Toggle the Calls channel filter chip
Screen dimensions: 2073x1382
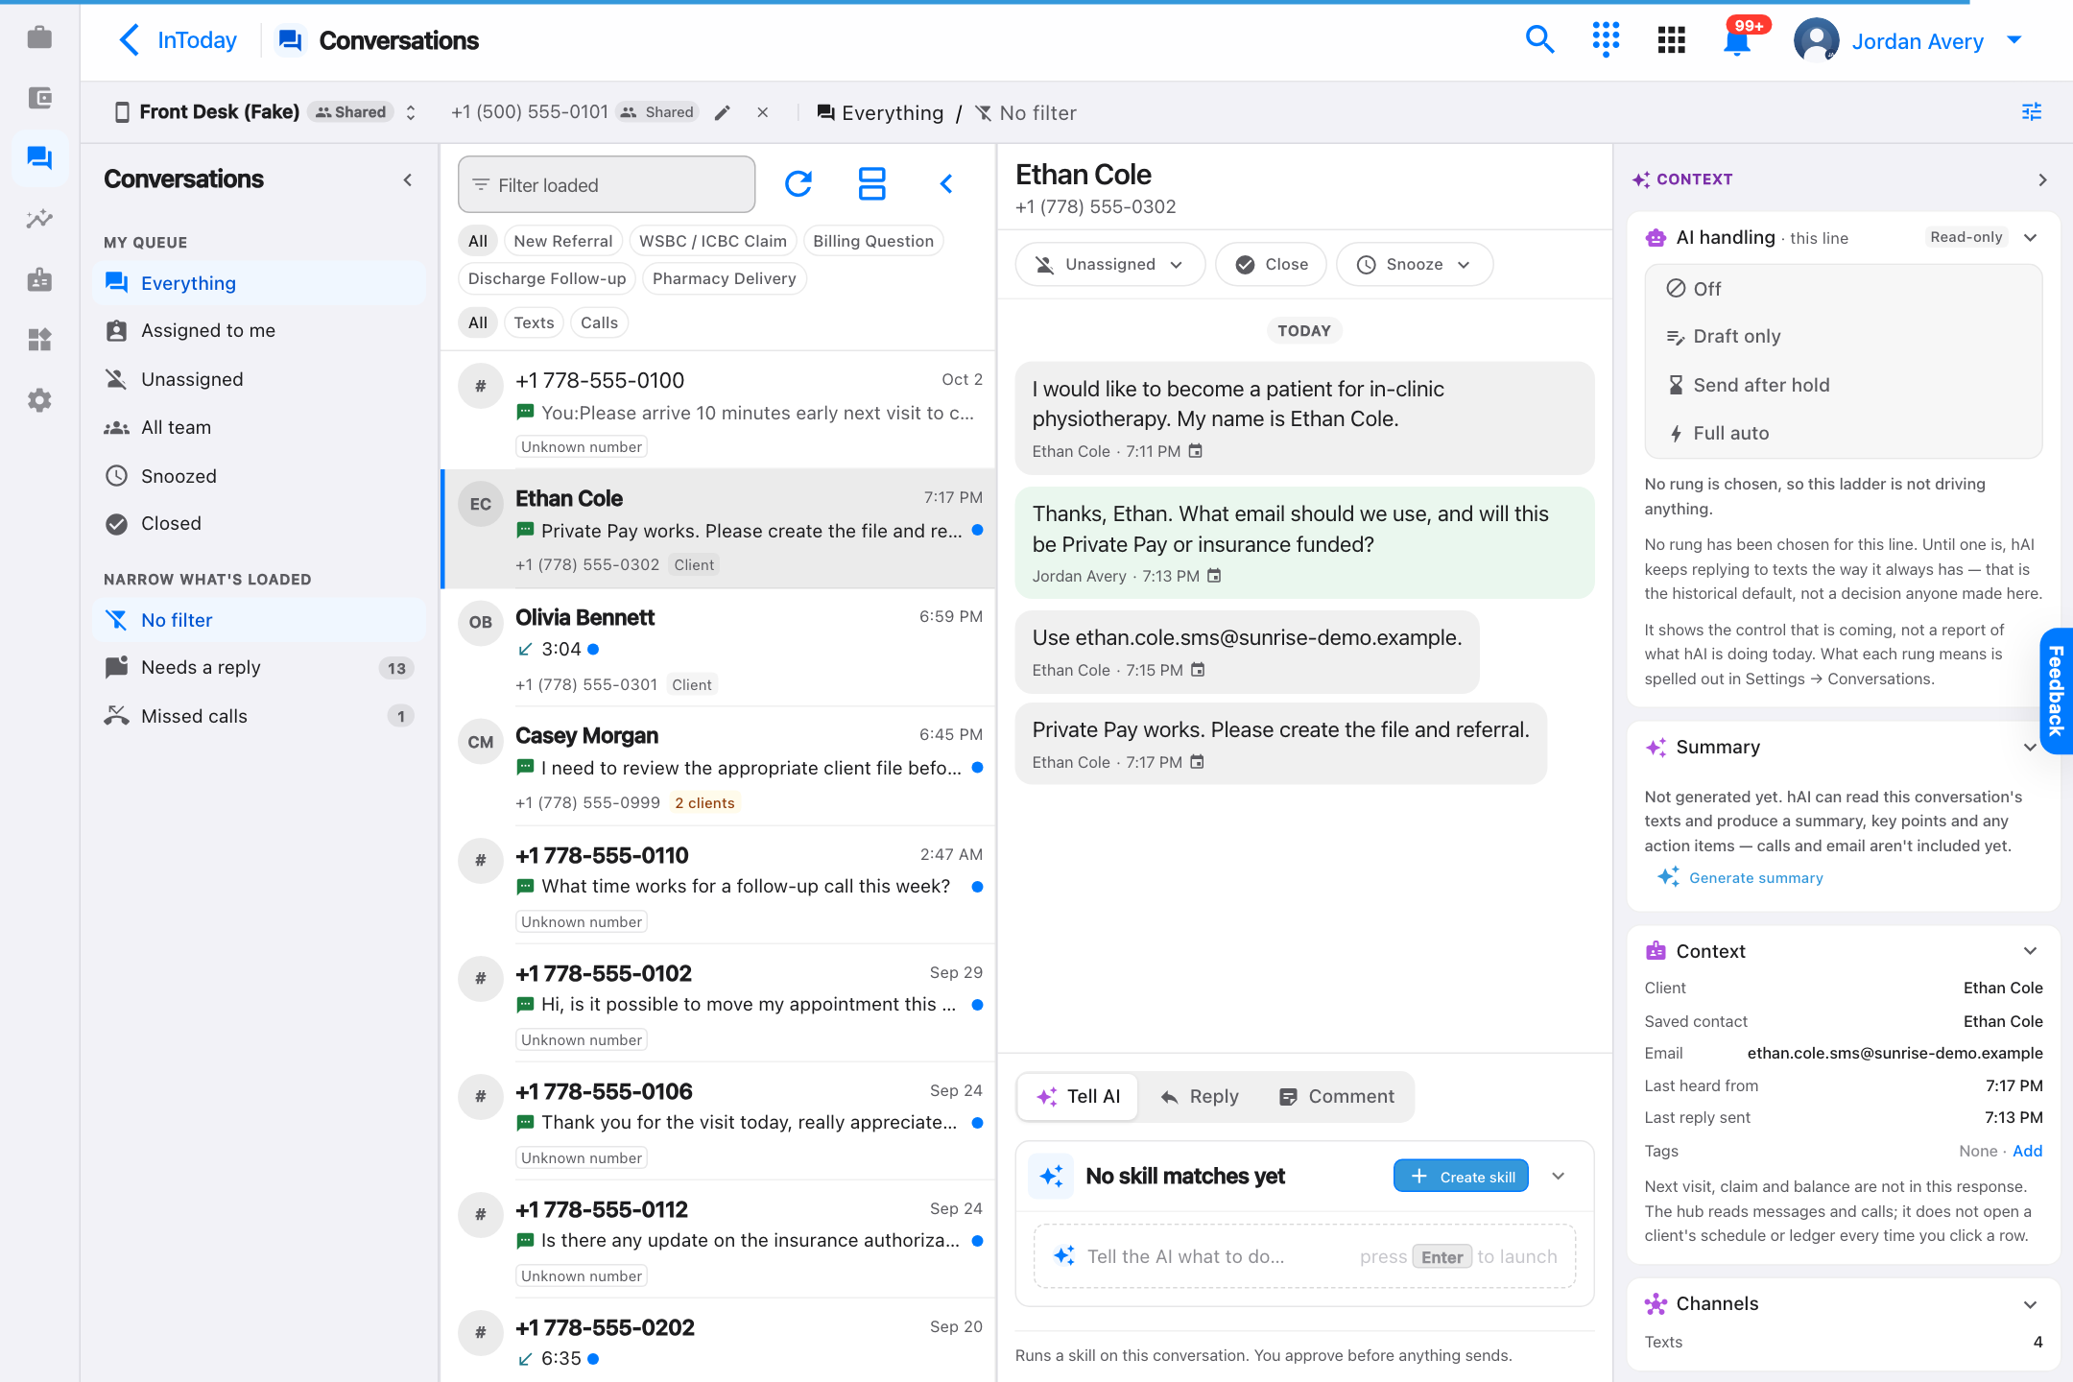click(x=599, y=322)
